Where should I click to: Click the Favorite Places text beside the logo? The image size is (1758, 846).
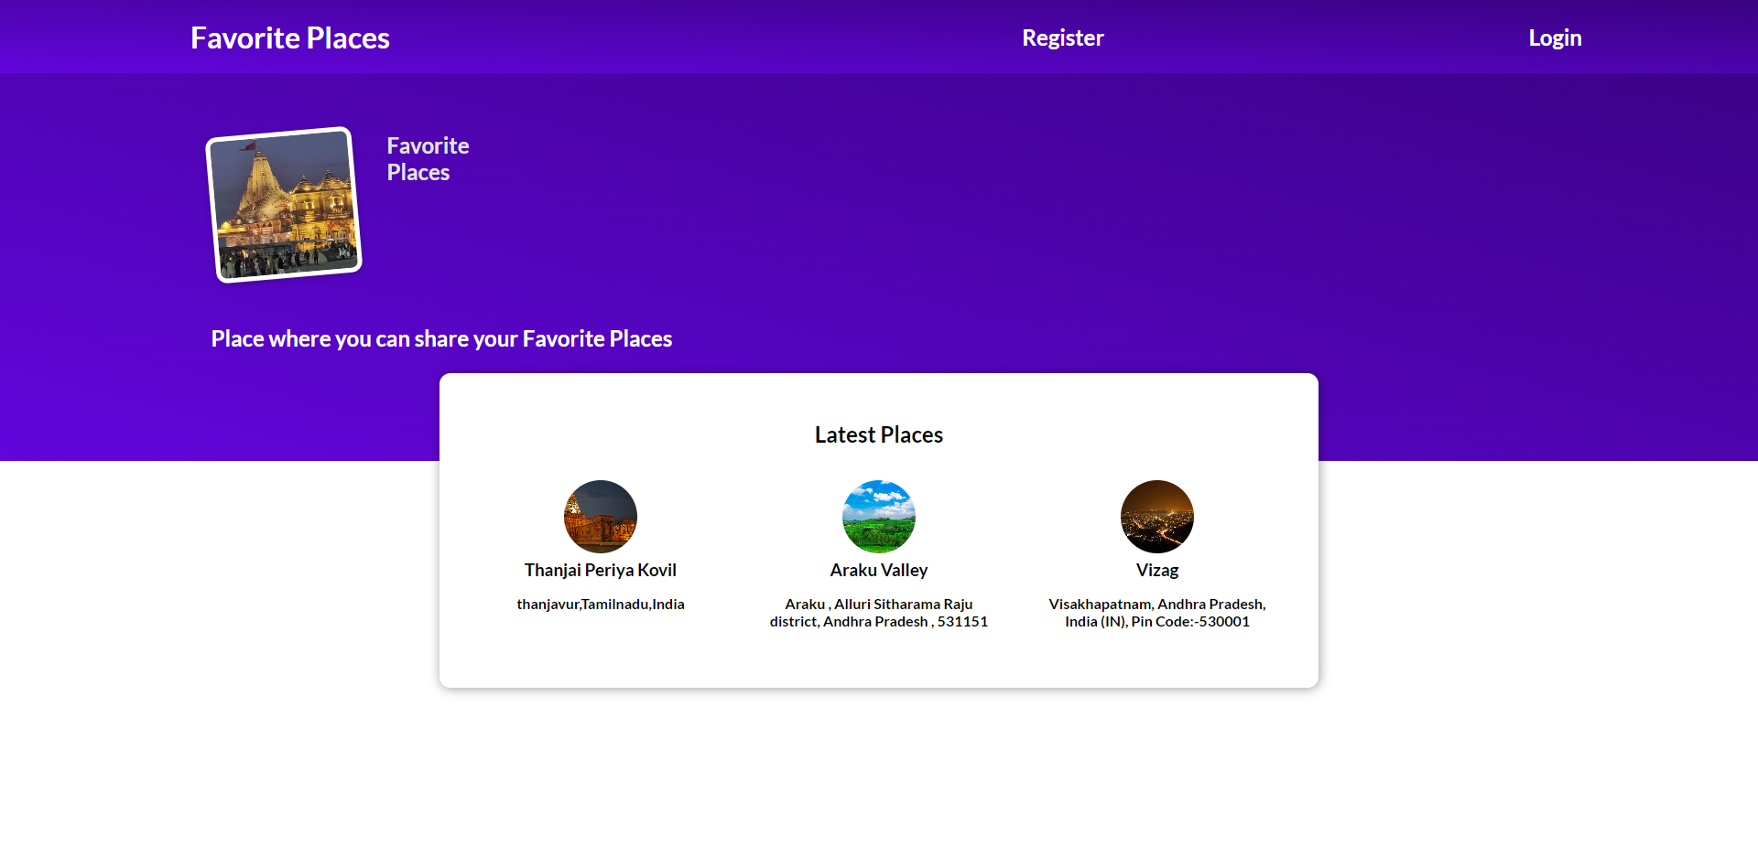(428, 158)
